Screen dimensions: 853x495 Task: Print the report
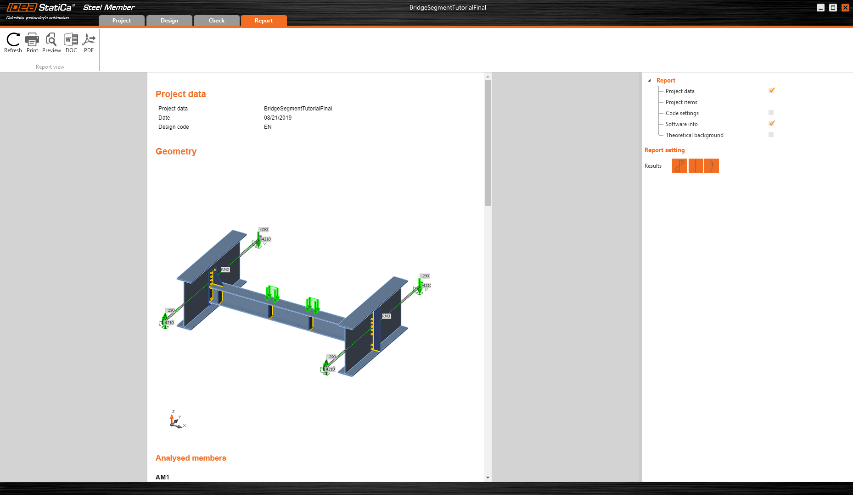point(32,42)
